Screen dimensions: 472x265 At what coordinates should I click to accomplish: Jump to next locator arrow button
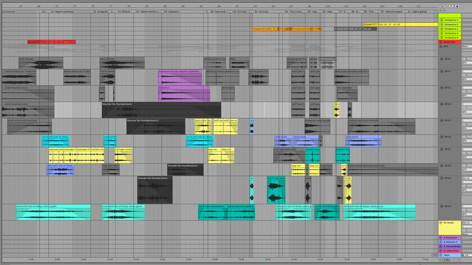pos(444,10)
